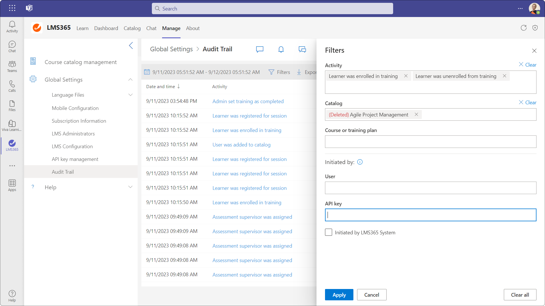Open Calls in the left rail
The image size is (545, 306).
[x=12, y=86]
